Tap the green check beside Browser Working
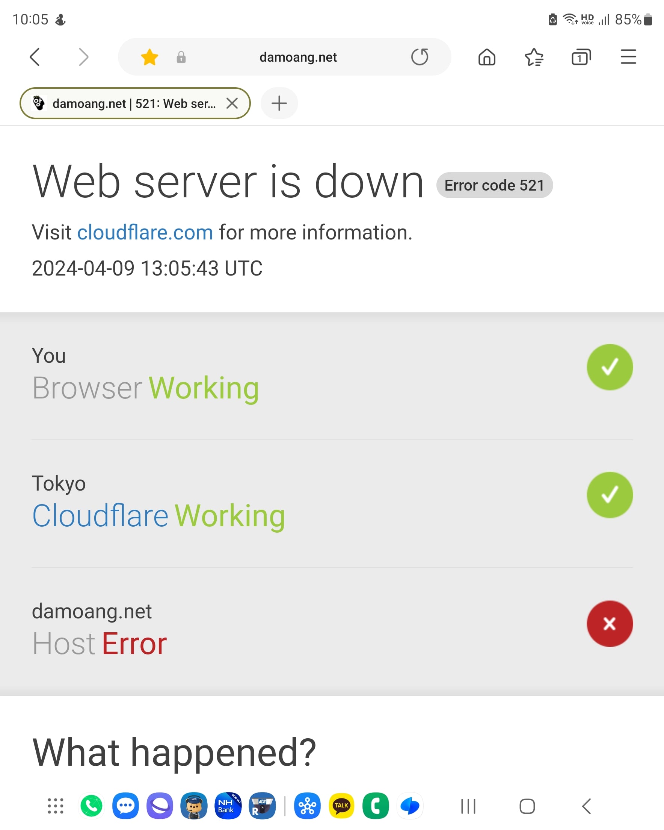664x830 pixels. click(x=610, y=367)
